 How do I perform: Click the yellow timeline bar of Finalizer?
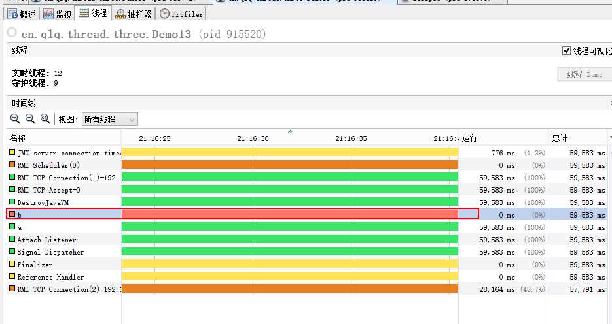point(290,264)
